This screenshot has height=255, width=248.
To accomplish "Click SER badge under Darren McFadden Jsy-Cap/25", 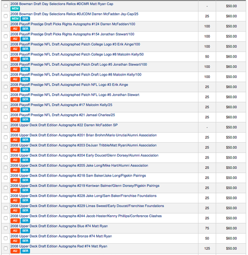I will (25, 19).
